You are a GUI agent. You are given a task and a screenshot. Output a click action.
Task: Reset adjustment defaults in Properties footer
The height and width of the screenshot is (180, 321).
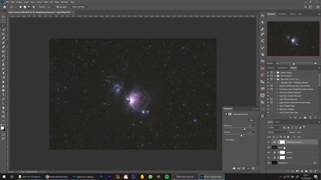(x=244, y=168)
